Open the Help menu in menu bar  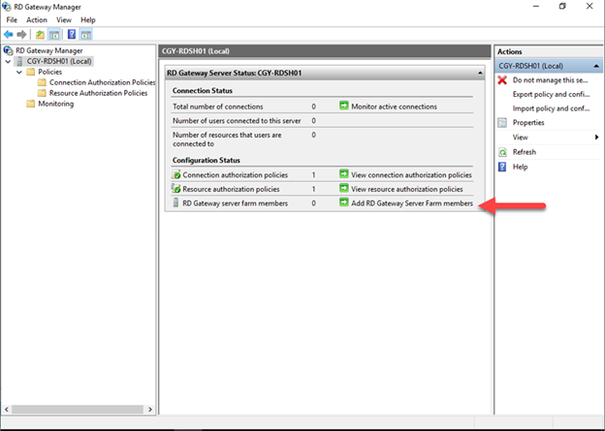tap(88, 20)
